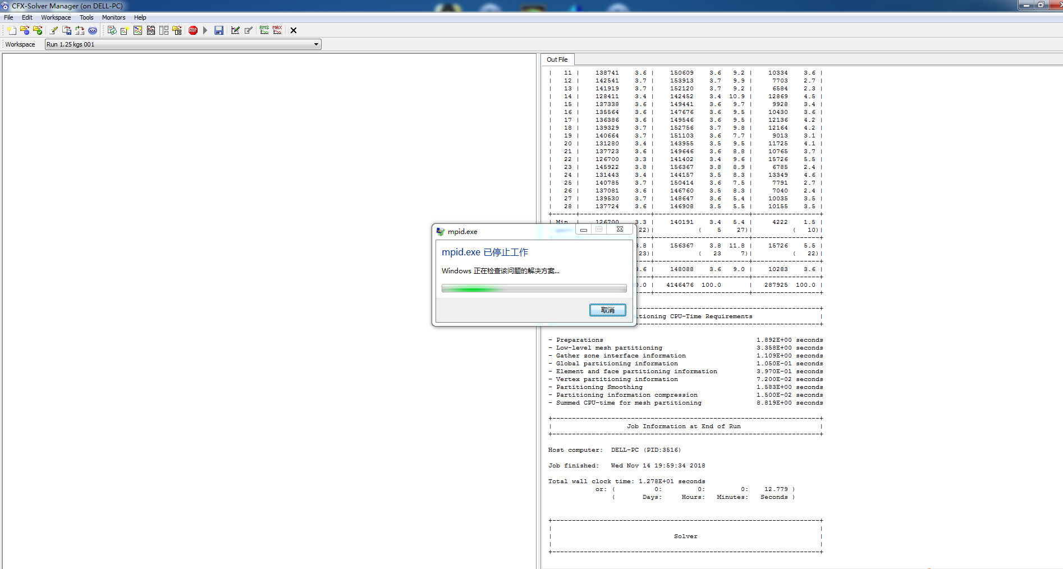Switch residuals to RMS mode icon
This screenshot has width=1063, height=569.
click(x=264, y=30)
